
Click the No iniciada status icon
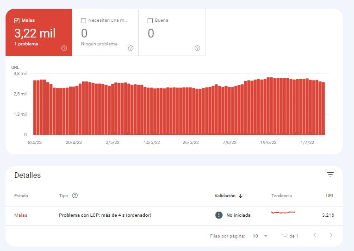(218, 215)
